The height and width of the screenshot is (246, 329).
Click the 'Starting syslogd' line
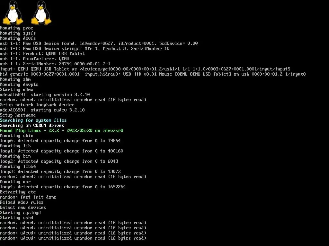(x=20, y=213)
